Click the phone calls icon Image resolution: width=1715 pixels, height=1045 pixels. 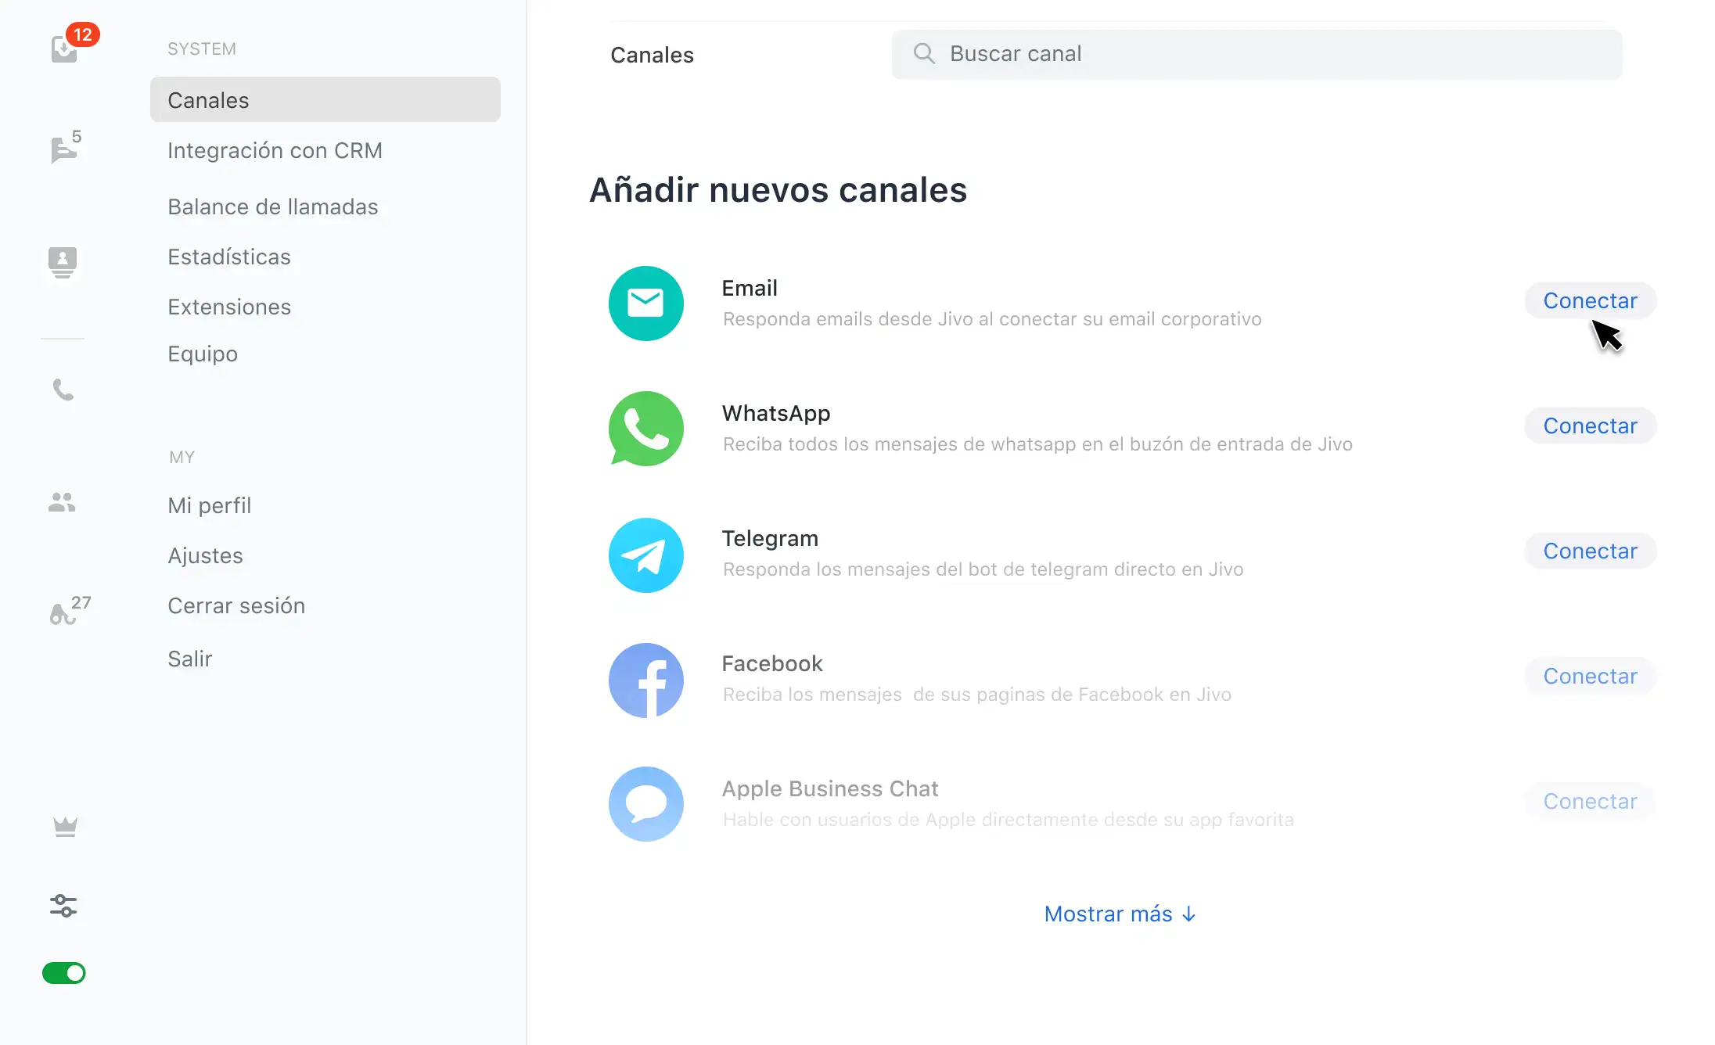(x=63, y=389)
